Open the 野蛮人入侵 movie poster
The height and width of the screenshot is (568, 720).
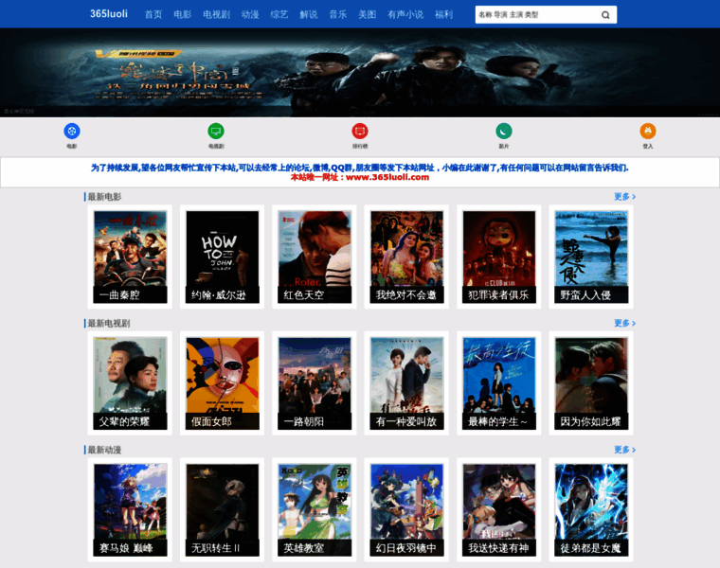(x=591, y=257)
